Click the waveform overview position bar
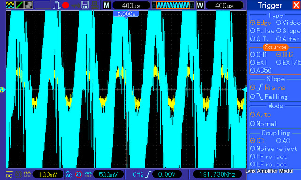Viewport: 301px width, 180px height. tap(173, 5)
